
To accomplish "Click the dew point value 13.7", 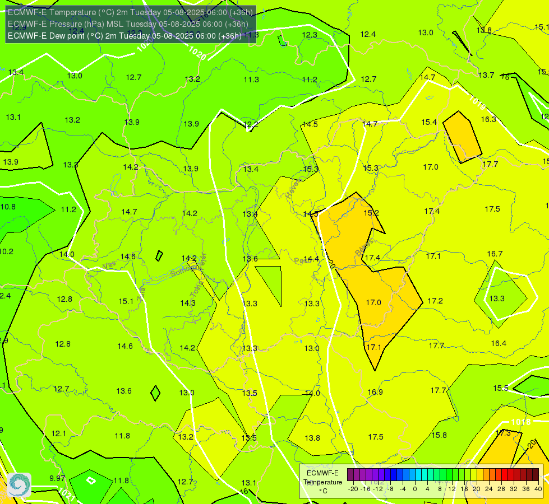I will pyautogui.click(x=486, y=75).
